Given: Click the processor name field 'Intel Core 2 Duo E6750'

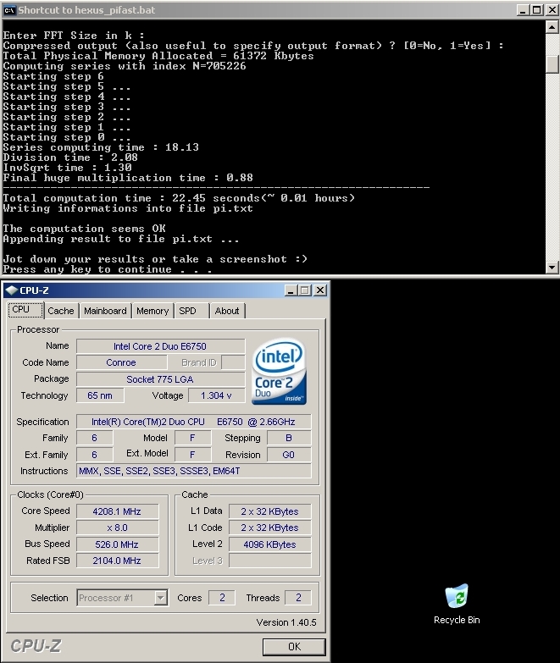Looking at the screenshot, I should pyautogui.click(x=160, y=346).
